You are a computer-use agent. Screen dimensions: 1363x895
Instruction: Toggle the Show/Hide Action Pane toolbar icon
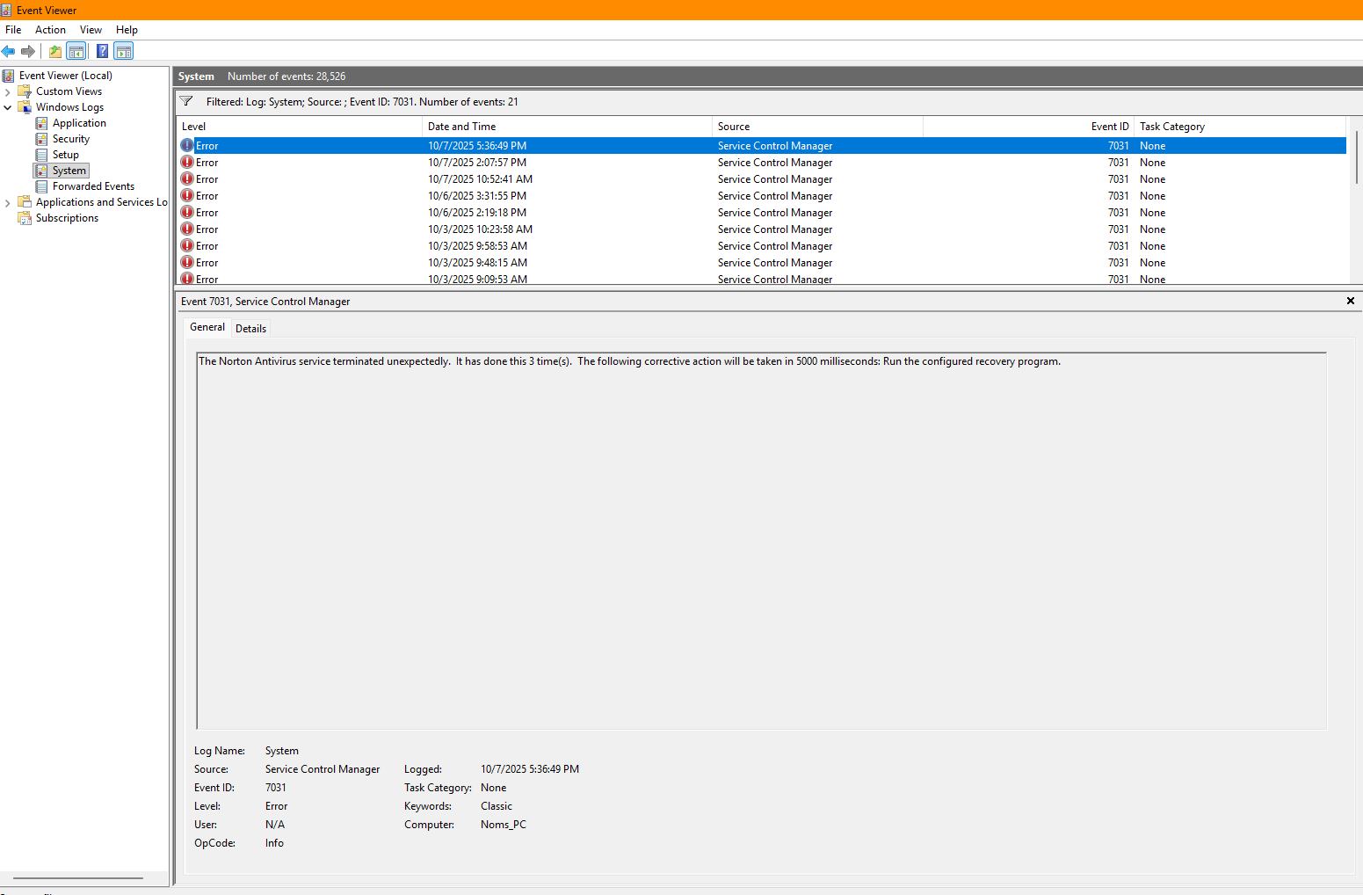pos(124,51)
